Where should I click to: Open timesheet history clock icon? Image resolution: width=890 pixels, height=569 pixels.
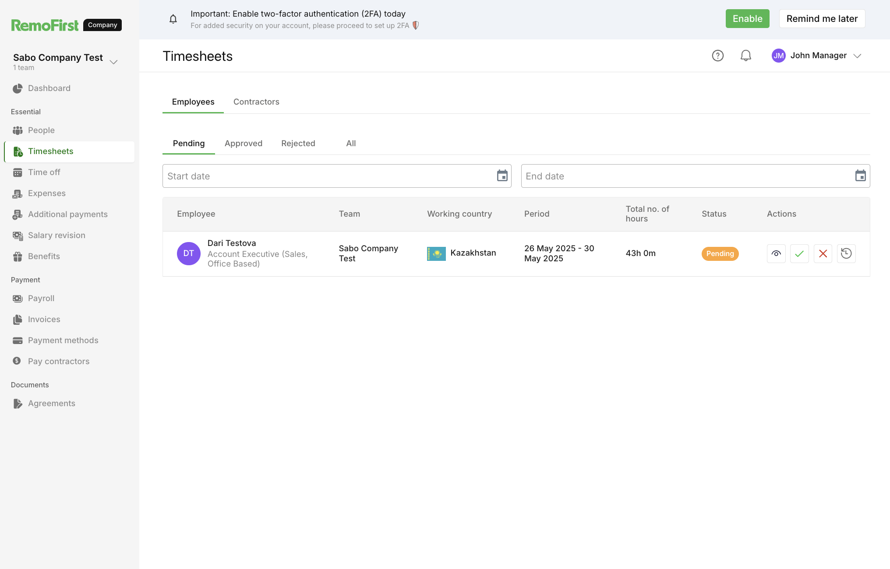pos(846,253)
